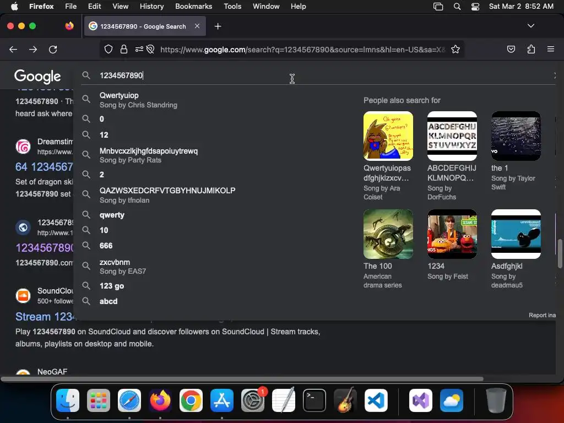
Task: Click the vertical page scrollbar thumb
Action: (x=560, y=253)
